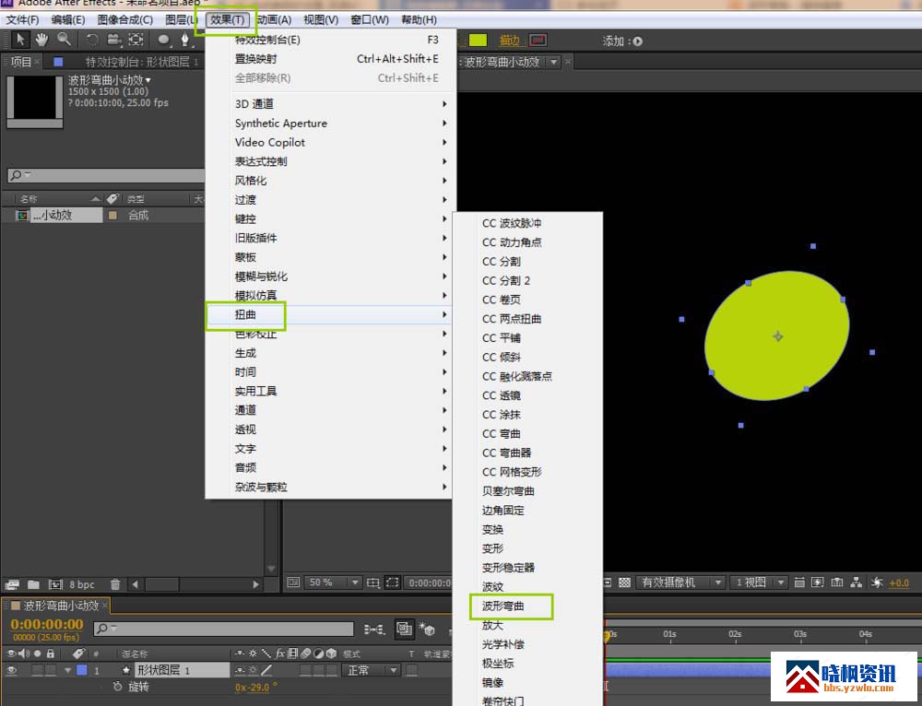The image size is (922, 706).
Task: Open the grid and guide options icon
Action: (372, 582)
